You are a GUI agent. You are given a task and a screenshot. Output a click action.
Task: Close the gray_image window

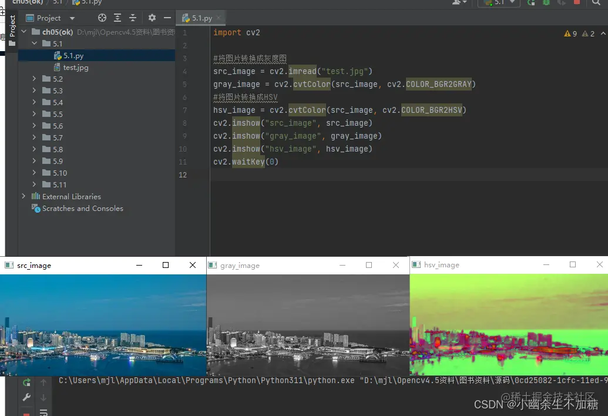click(395, 265)
